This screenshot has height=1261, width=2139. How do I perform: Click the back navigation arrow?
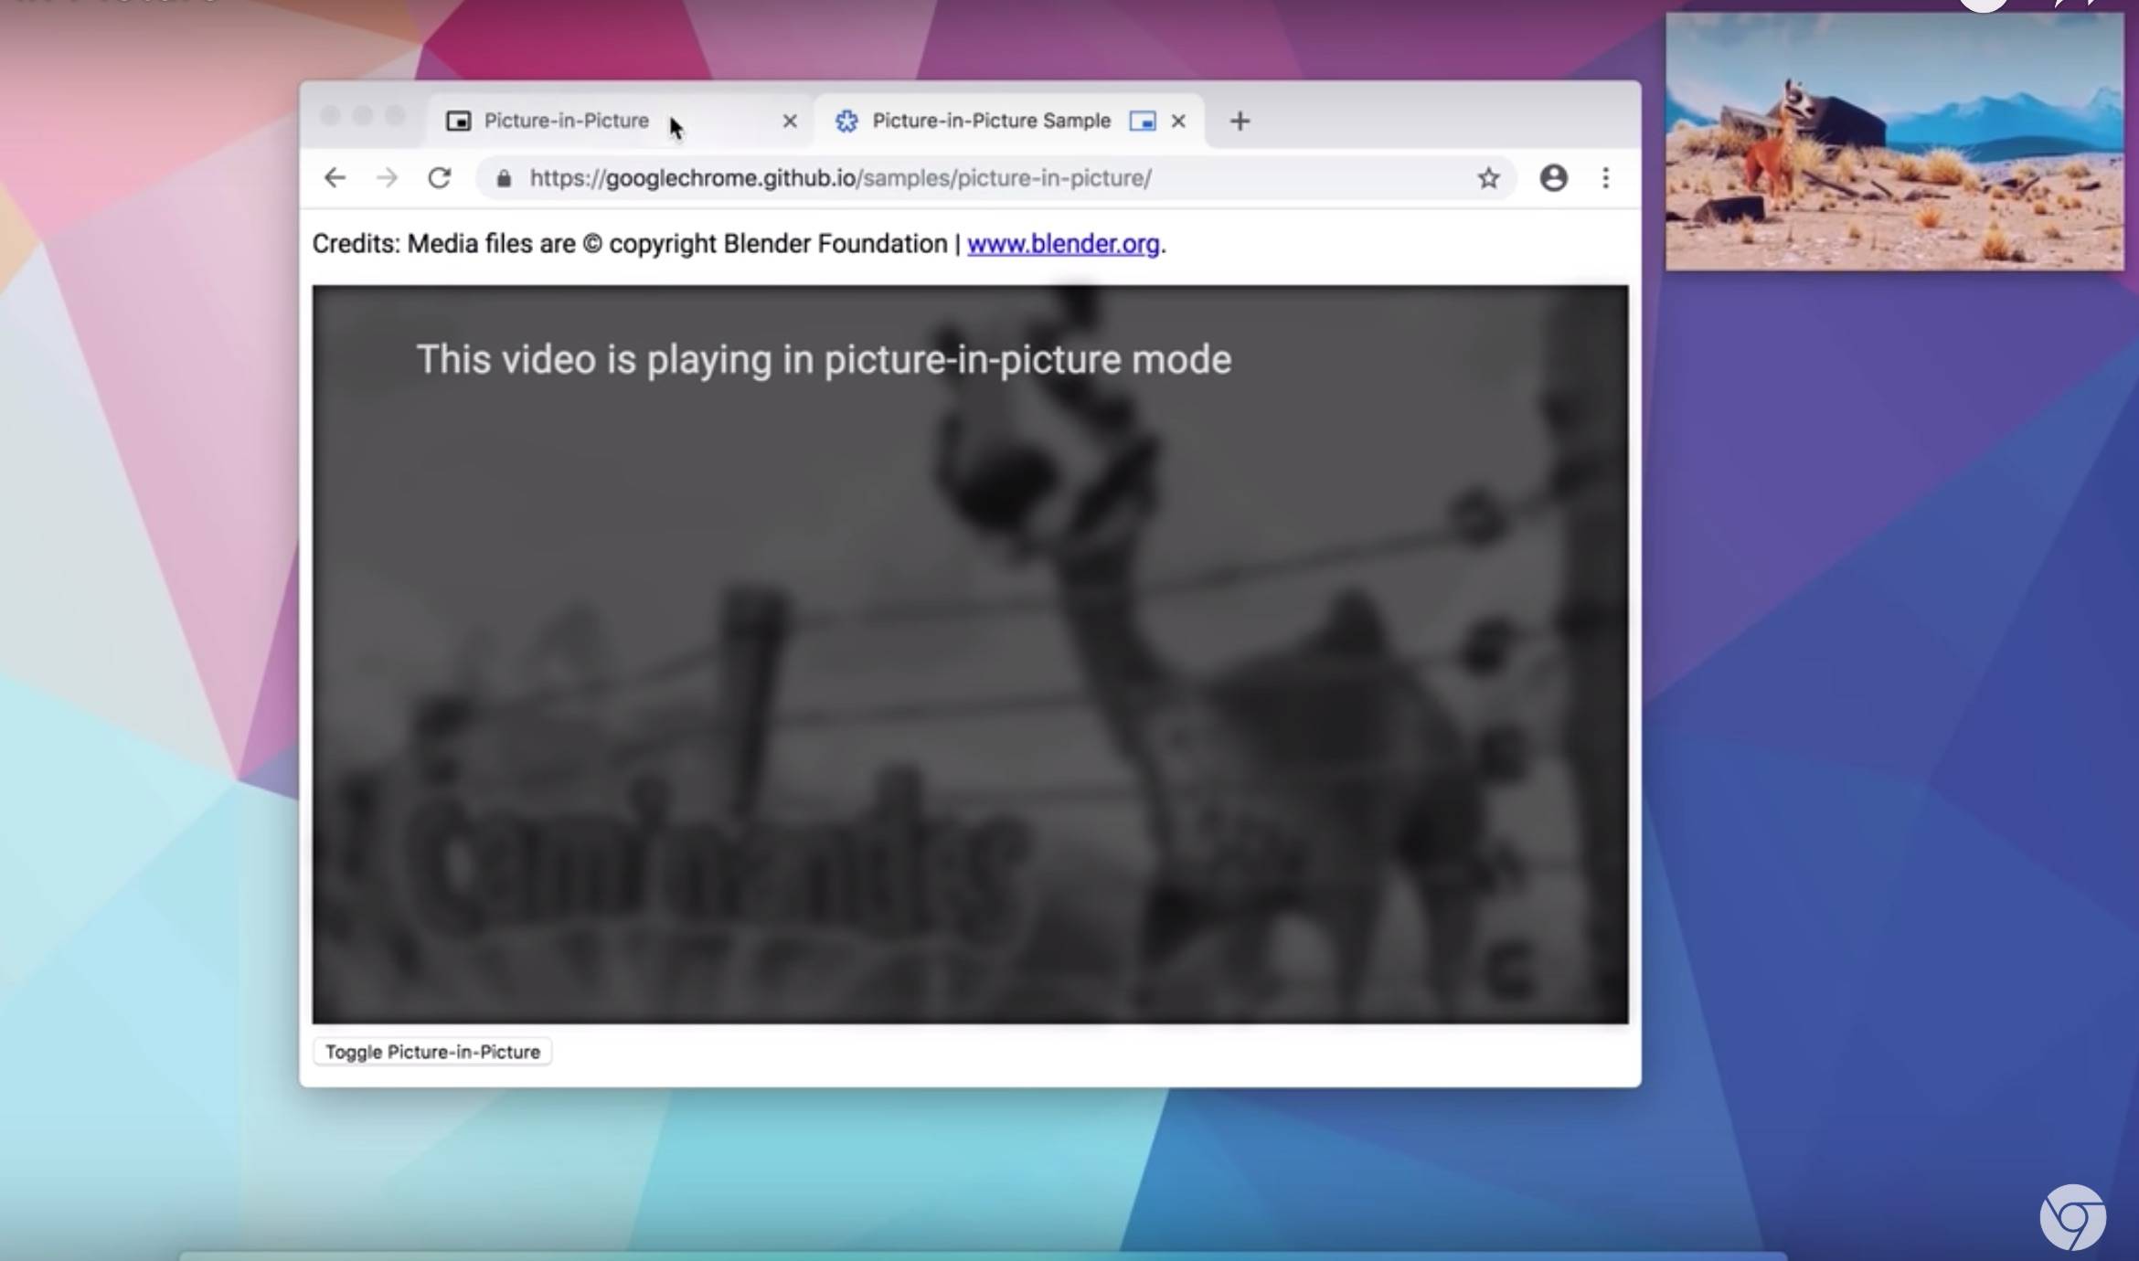pyautogui.click(x=335, y=178)
